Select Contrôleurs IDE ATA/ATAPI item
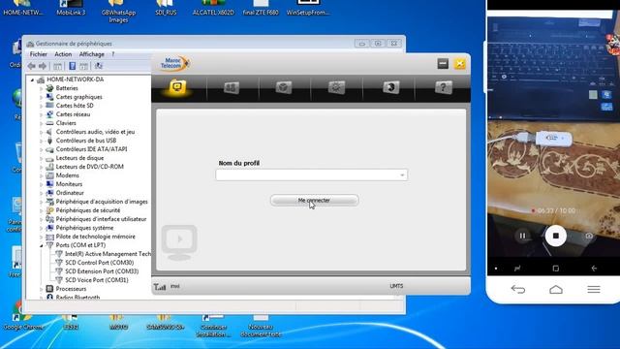The image size is (620, 349). (x=91, y=149)
